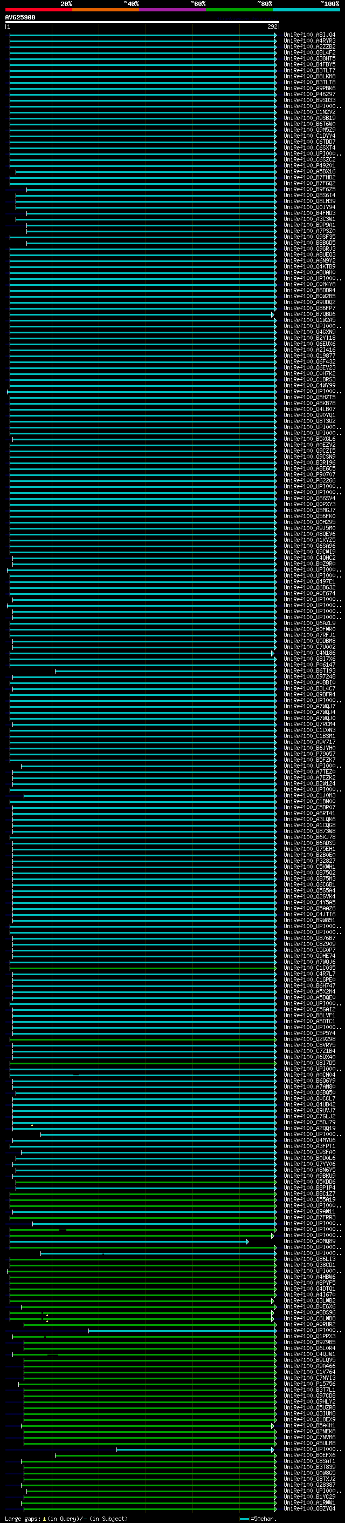Select hit label UniRef100_B3TLT8

tap(309, 82)
